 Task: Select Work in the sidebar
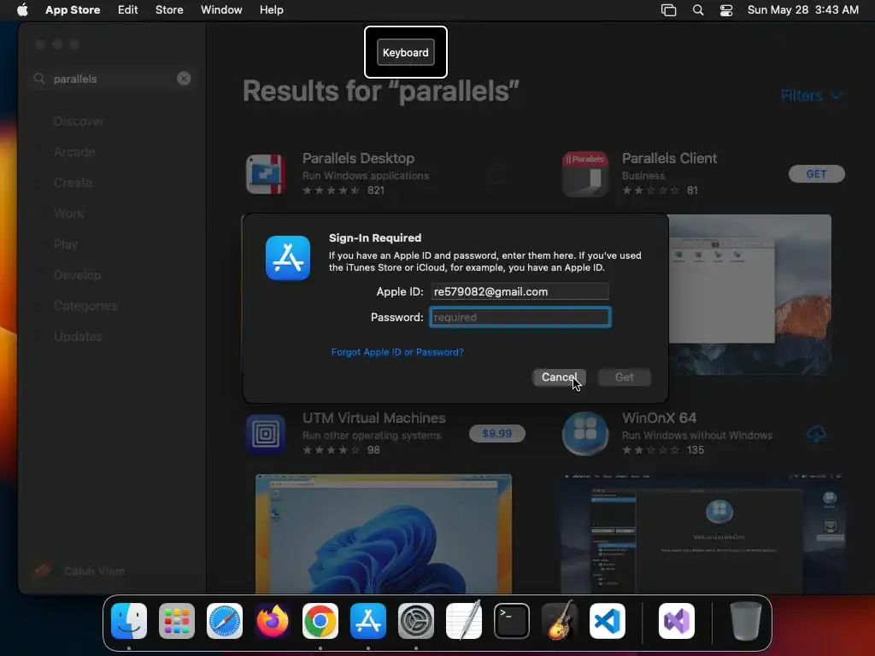pyautogui.click(x=68, y=213)
